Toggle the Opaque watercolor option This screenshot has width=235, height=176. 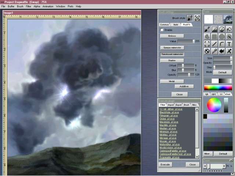(x=172, y=48)
